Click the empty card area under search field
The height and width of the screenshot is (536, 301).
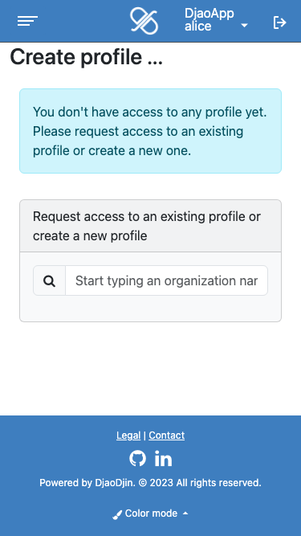tap(151, 309)
